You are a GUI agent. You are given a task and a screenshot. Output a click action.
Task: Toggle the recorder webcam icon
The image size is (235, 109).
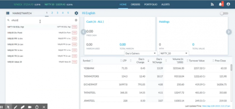click(30, 107)
